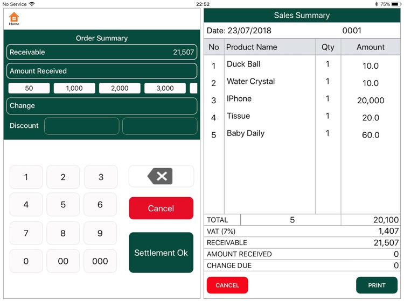Tap the backspace delete key
This screenshot has height=302, width=404.
(161, 176)
